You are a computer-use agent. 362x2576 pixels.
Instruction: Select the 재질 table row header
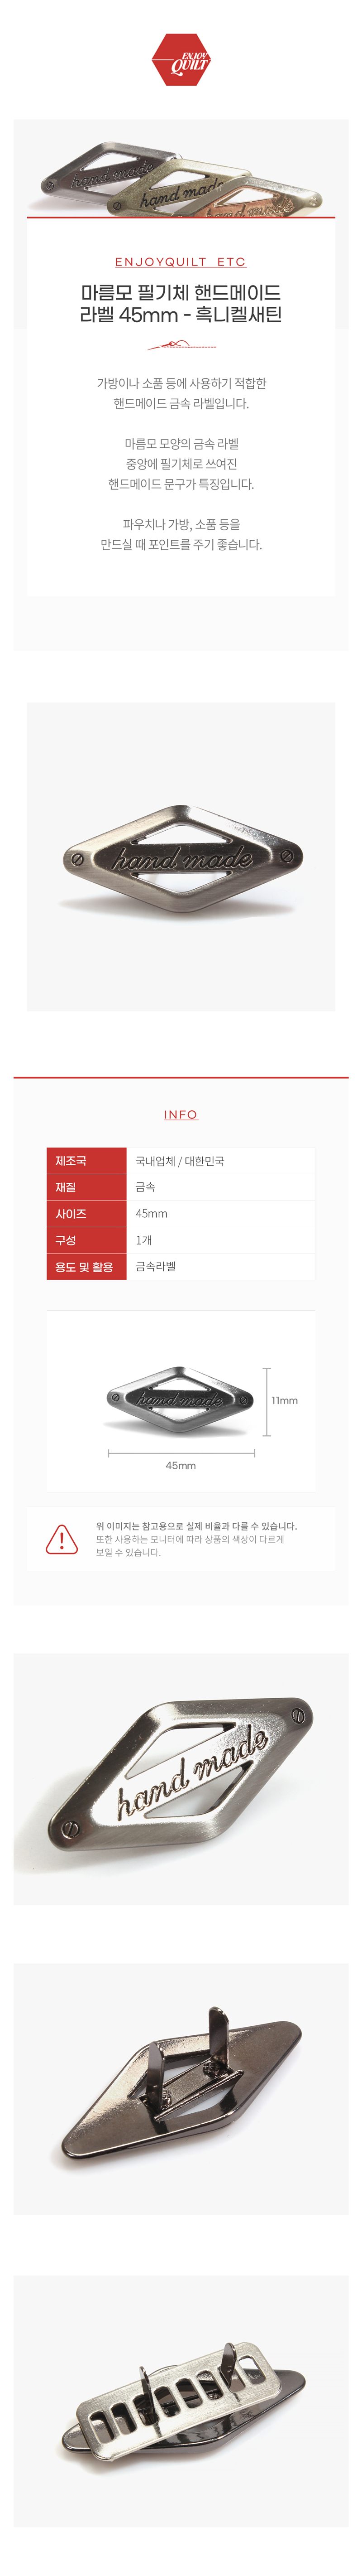point(87,1187)
